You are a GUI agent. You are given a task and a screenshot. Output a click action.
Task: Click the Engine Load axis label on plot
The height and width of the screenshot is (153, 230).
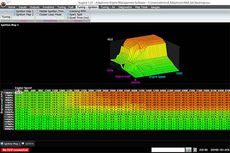[x=123, y=76]
